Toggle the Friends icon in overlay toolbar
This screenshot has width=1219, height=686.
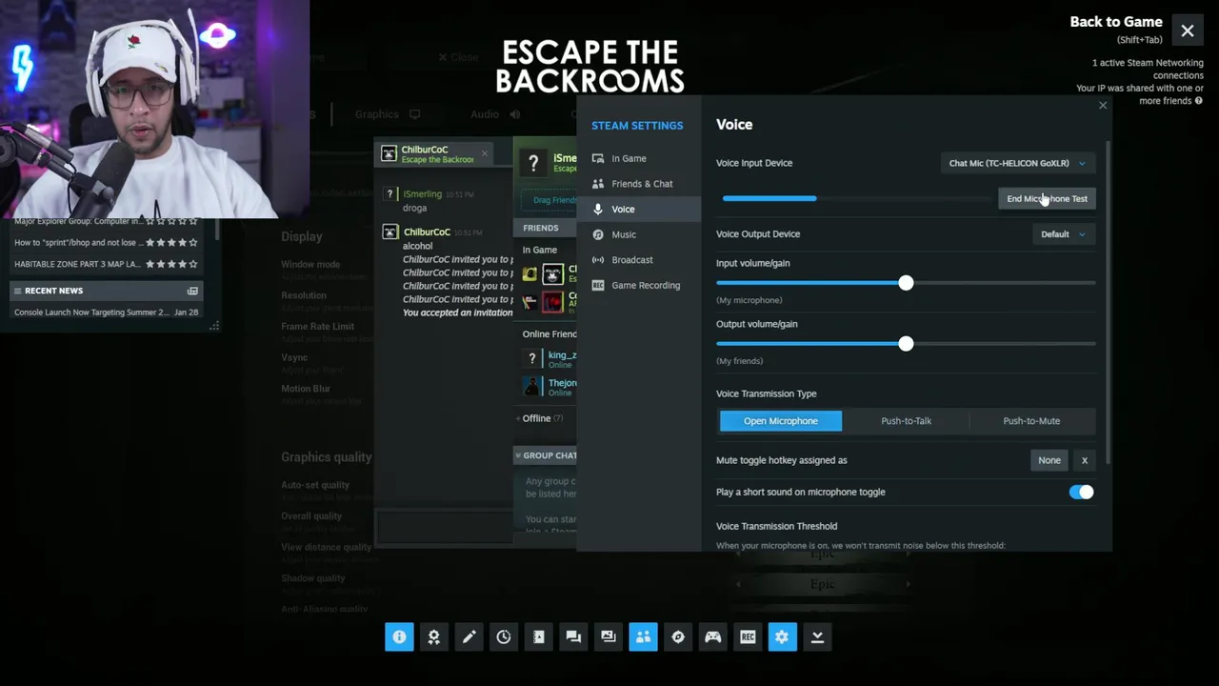643,637
